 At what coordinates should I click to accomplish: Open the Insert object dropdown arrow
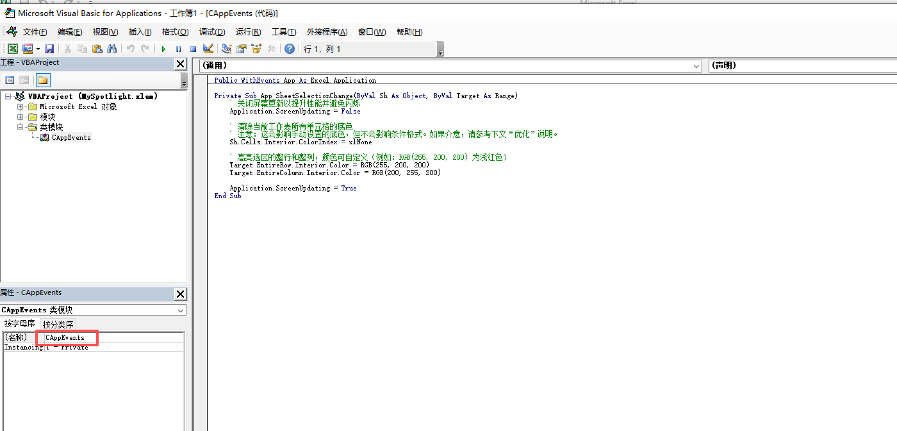click(38, 49)
